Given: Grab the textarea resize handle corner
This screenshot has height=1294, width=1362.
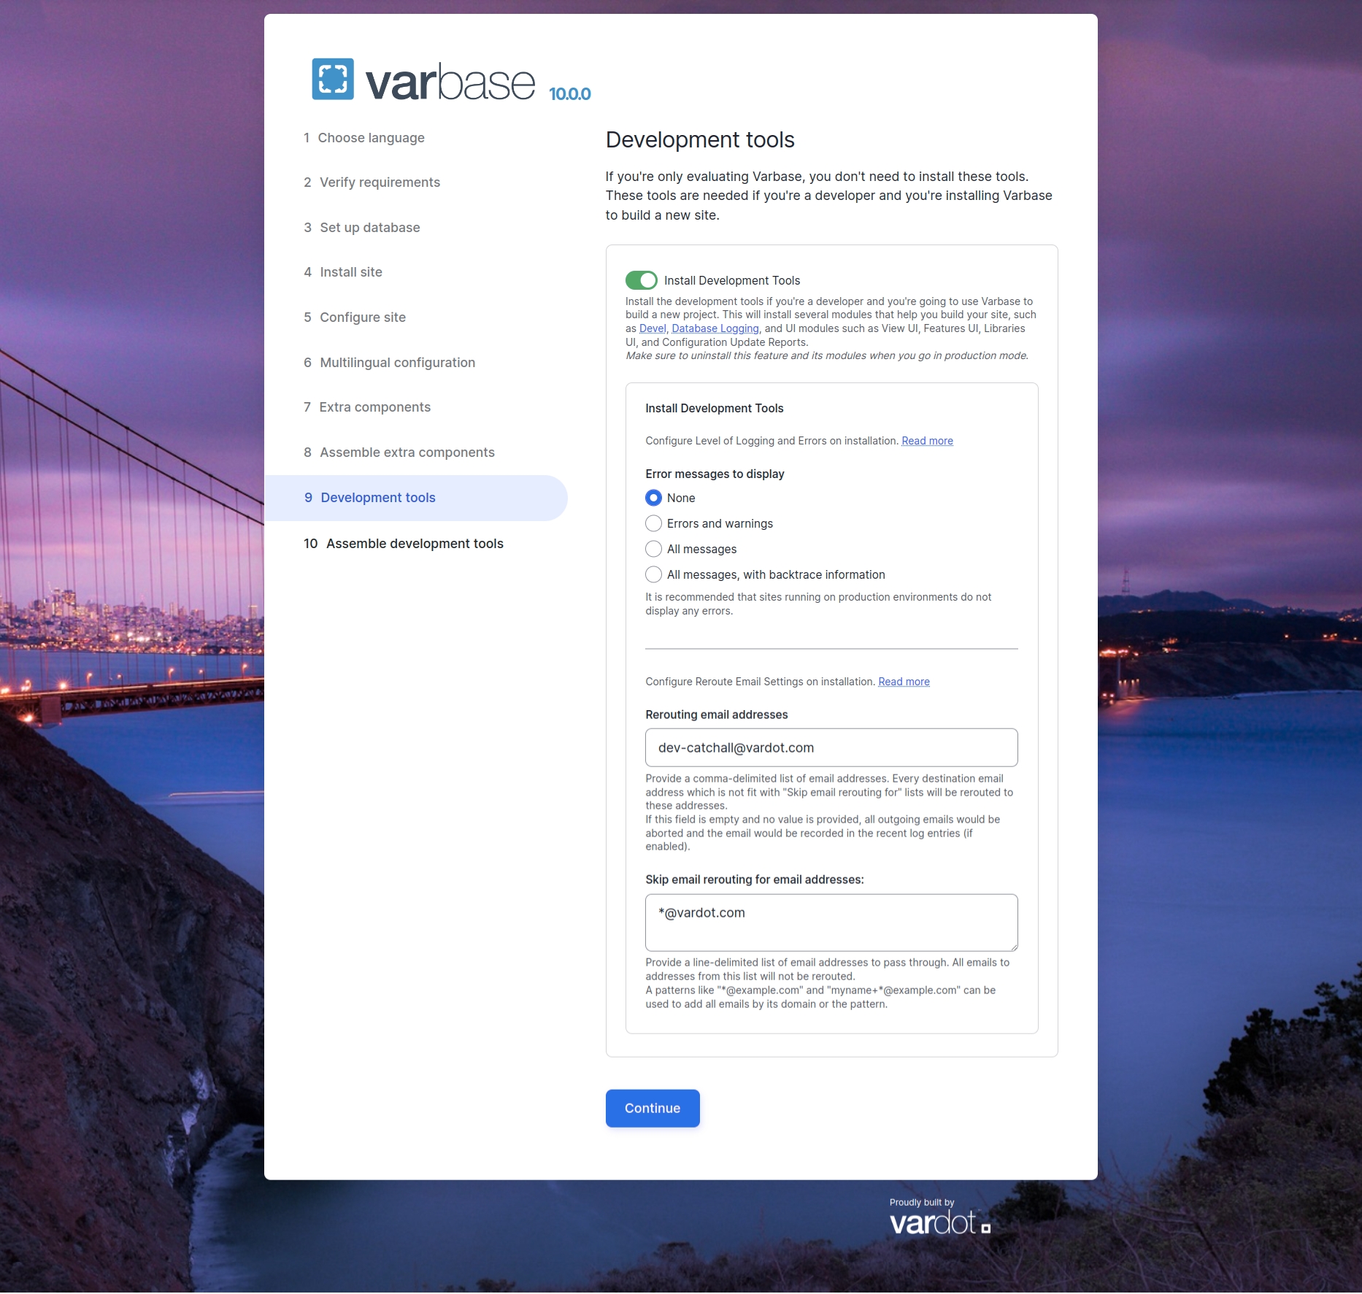Looking at the screenshot, I should [x=1013, y=947].
